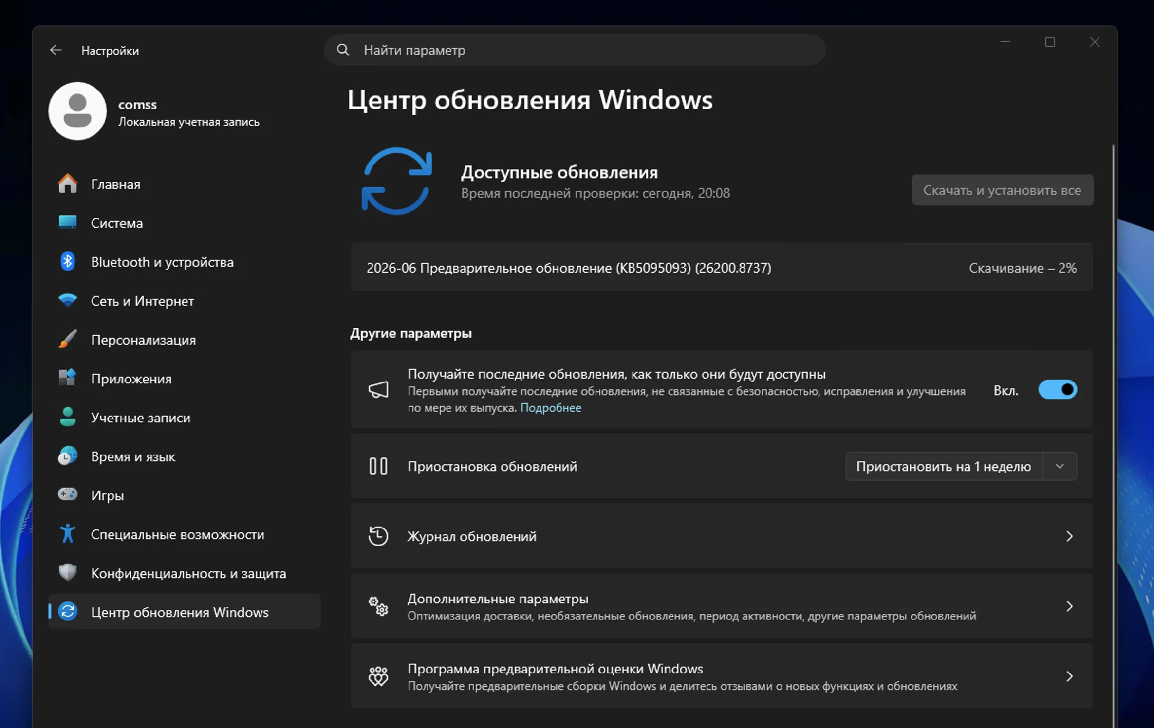Click the Система monitor icon

click(68, 222)
